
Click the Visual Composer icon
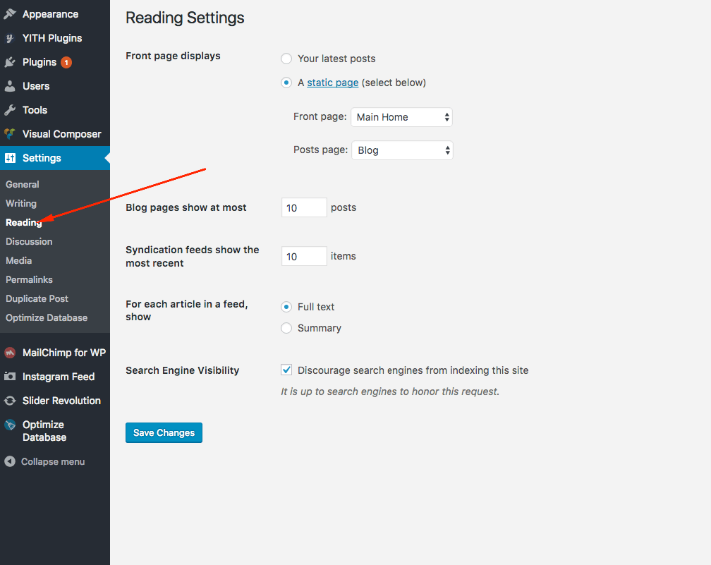pos(10,134)
